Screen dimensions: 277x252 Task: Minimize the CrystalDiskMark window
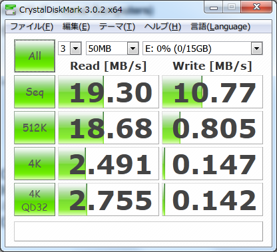click(214, 7)
